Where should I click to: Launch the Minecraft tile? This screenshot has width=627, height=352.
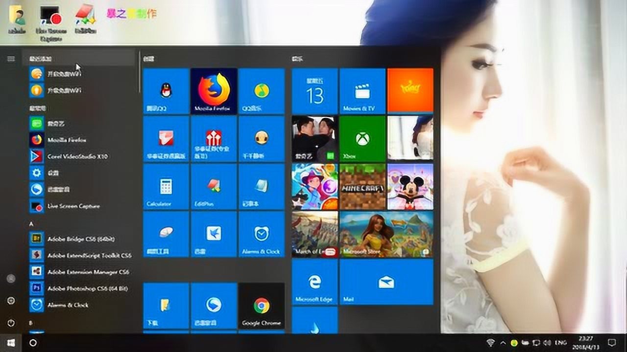362,186
